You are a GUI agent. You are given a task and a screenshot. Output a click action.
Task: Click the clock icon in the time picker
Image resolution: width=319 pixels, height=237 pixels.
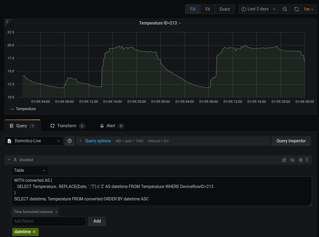pos(244,9)
